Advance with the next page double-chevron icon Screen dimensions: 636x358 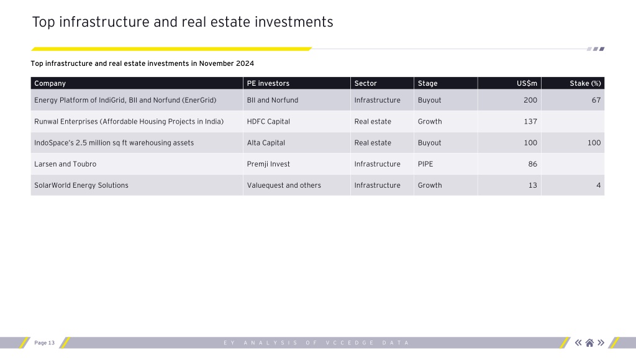click(x=601, y=343)
